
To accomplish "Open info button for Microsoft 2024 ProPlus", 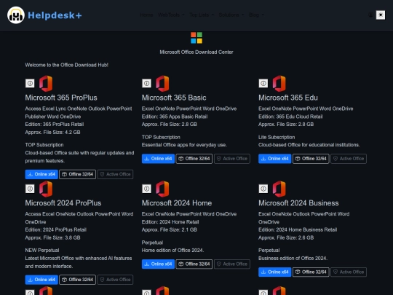I will (x=30, y=189).
